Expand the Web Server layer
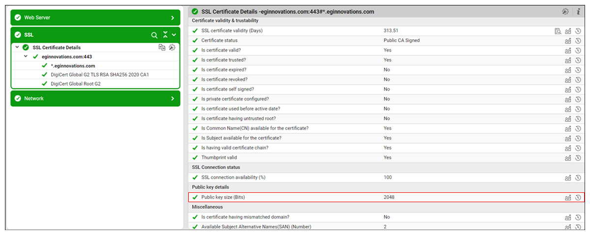This screenshot has height=235, width=590. click(x=173, y=18)
